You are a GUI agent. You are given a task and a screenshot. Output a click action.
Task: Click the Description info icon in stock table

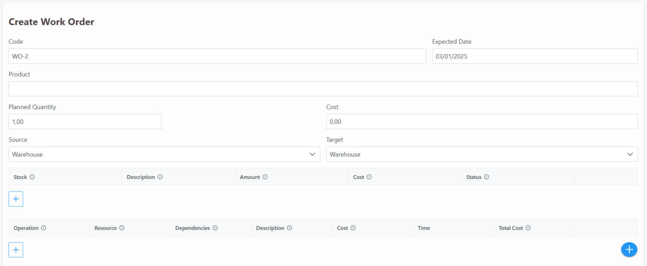[160, 177]
